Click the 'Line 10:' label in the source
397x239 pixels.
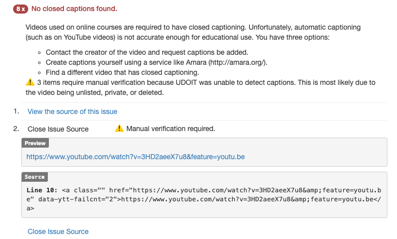[42, 190]
